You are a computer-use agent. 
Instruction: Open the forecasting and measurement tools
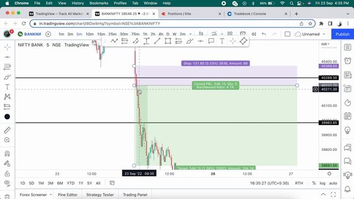(x=7, y=107)
